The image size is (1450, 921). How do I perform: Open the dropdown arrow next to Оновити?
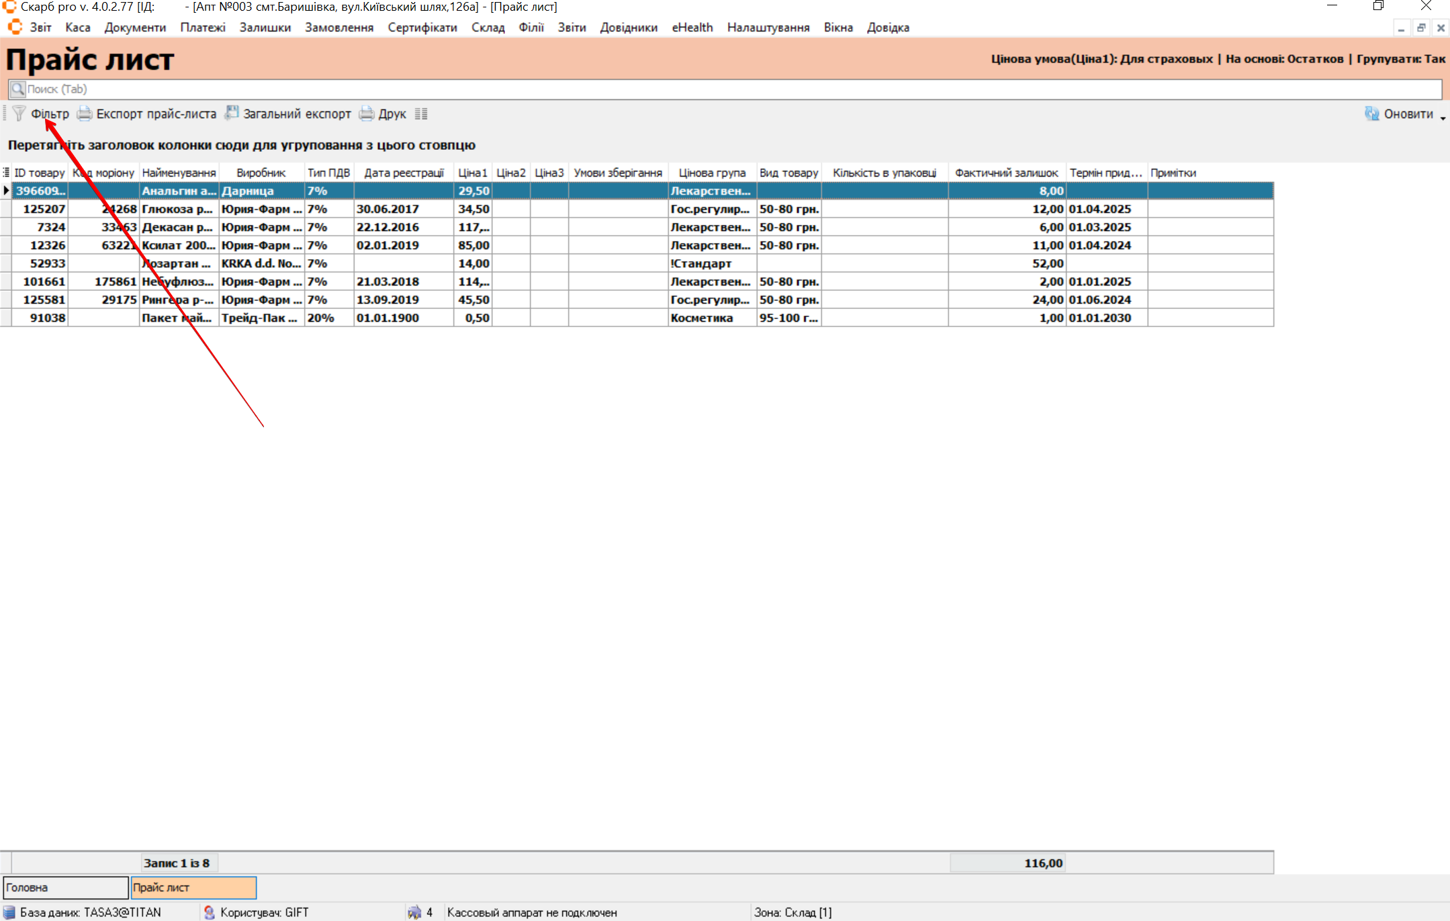coord(1443,117)
